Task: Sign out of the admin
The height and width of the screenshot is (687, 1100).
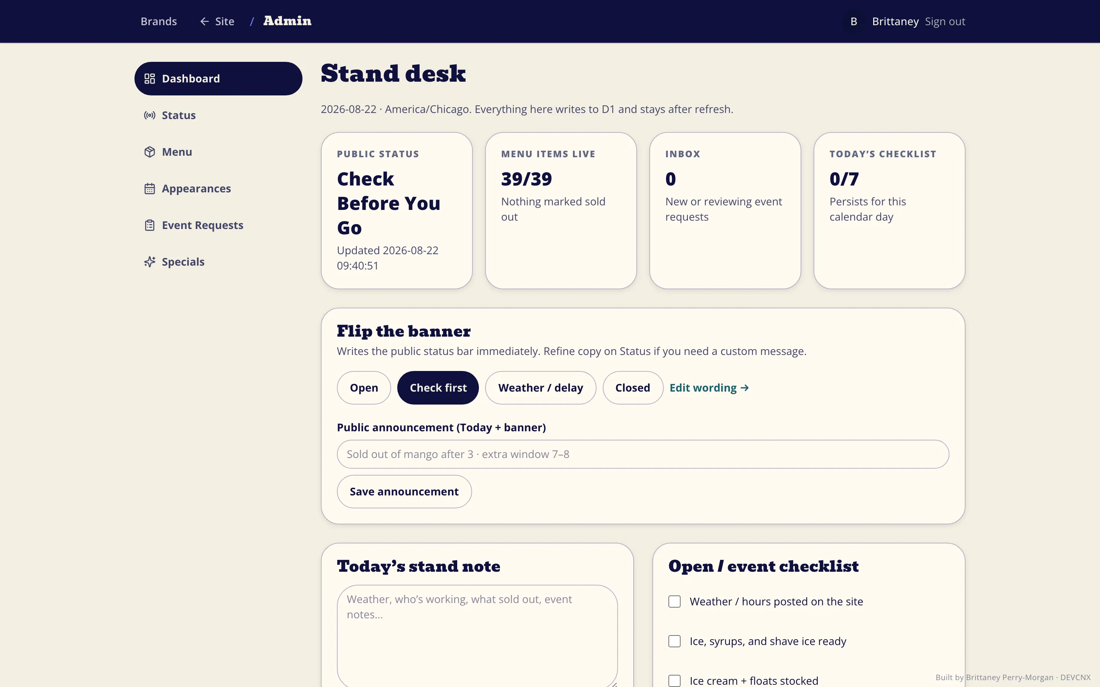Action: tap(945, 21)
